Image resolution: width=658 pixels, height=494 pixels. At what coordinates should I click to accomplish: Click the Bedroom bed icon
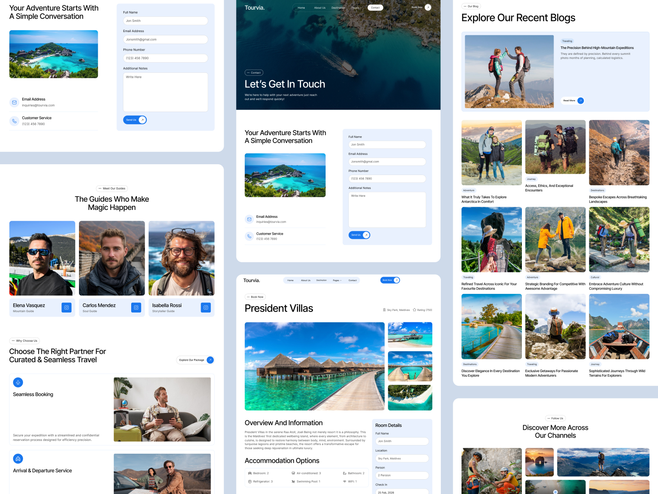pyautogui.click(x=250, y=473)
